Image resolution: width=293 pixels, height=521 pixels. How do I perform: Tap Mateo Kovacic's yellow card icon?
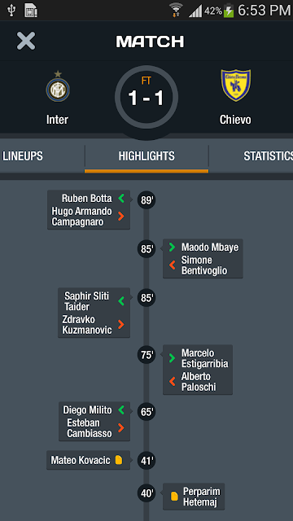[x=119, y=460]
